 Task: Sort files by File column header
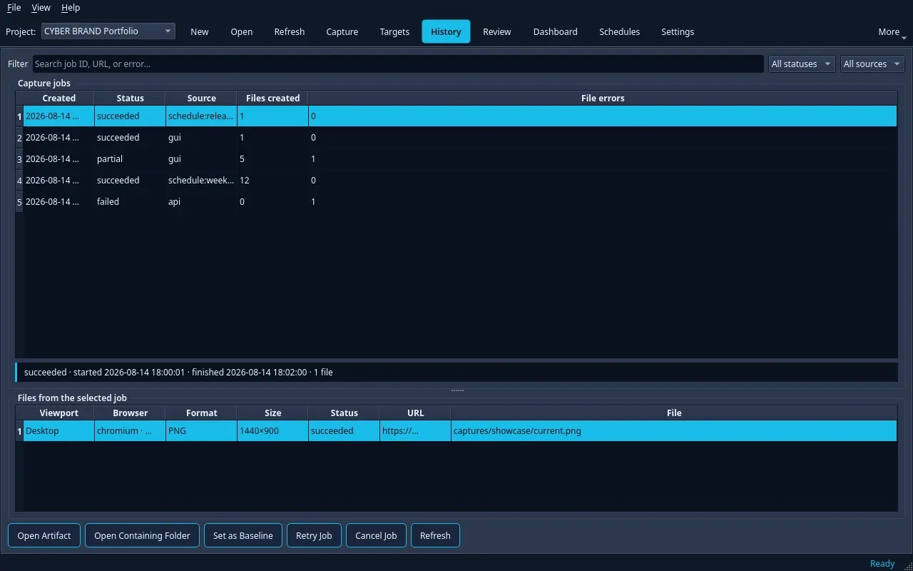[674, 413]
